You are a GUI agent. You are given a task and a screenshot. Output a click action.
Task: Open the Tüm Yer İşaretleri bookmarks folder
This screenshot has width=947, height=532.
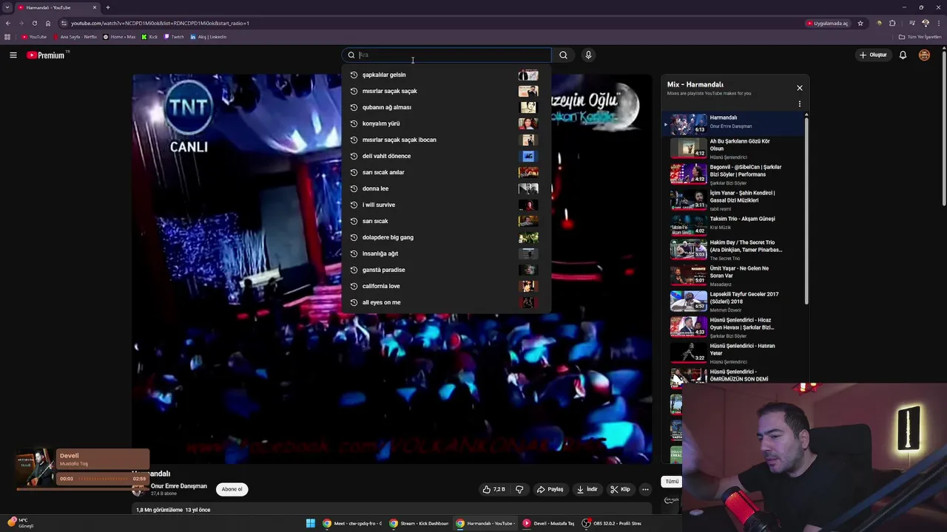pyautogui.click(x=920, y=37)
